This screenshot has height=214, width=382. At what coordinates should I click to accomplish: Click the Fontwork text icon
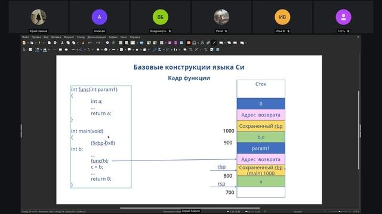tap(202, 43)
